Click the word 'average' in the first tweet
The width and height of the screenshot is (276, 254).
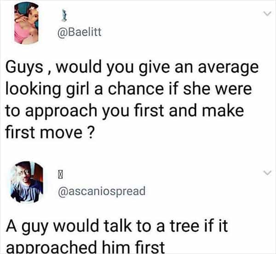[x=228, y=69]
